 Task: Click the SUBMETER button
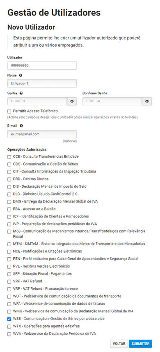point(140,344)
